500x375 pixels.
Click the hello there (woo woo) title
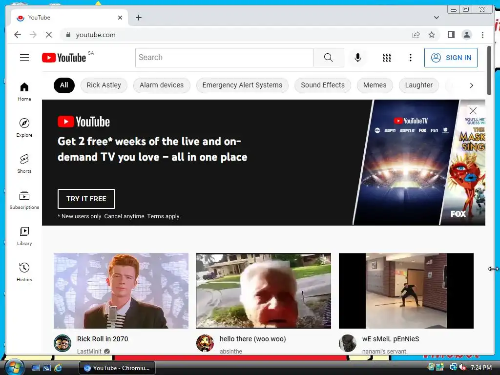pyautogui.click(x=252, y=339)
